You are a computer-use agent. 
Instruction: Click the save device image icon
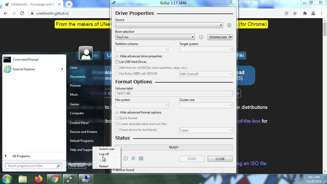(229, 25)
